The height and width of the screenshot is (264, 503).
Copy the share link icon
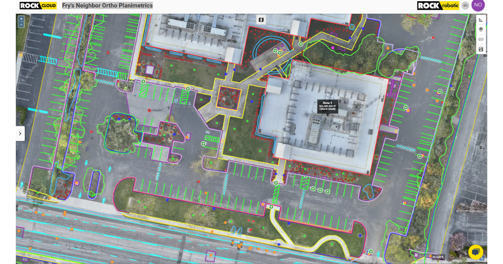tap(481, 39)
